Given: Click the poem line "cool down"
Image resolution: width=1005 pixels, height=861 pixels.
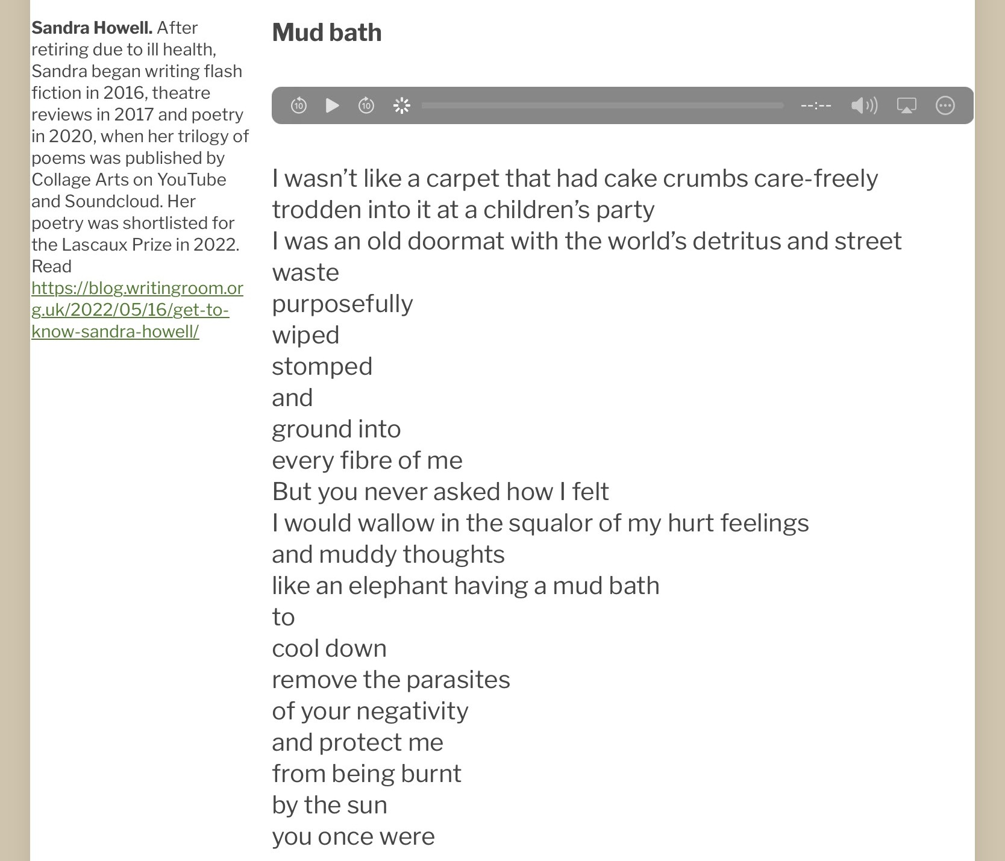Looking at the screenshot, I should click(x=329, y=648).
